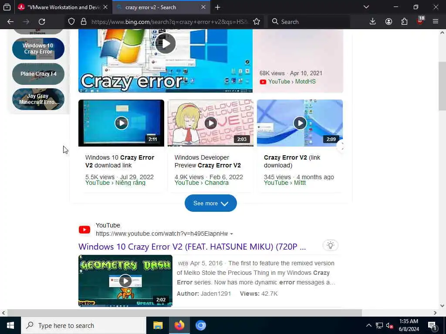Click the scroll down arrow
The height and width of the screenshot is (334, 446).
[x=442, y=306]
